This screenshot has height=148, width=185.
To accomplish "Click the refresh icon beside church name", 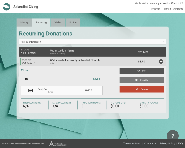I will point(181,3).
